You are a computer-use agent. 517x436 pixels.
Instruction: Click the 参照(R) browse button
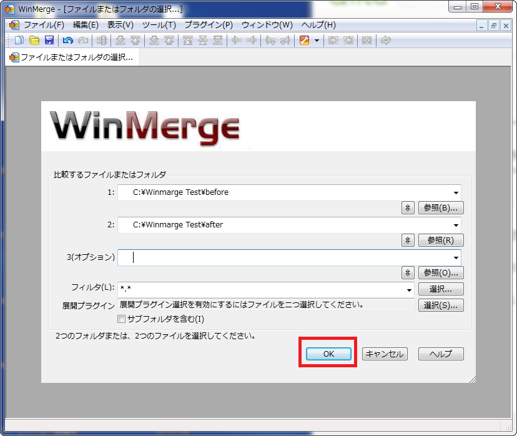(441, 240)
